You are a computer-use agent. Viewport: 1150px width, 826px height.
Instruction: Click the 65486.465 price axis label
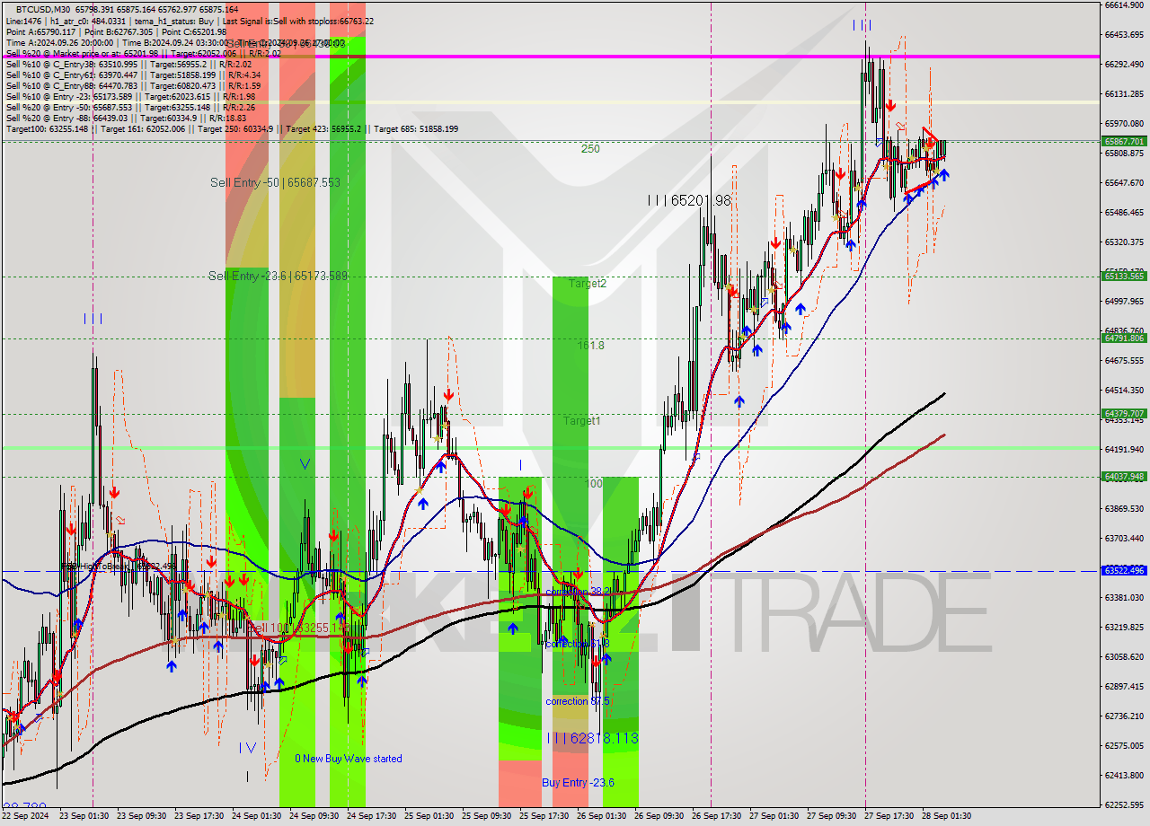click(x=1124, y=212)
